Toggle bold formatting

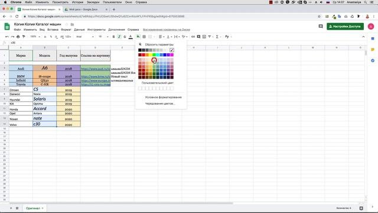[x=113, y=37]
